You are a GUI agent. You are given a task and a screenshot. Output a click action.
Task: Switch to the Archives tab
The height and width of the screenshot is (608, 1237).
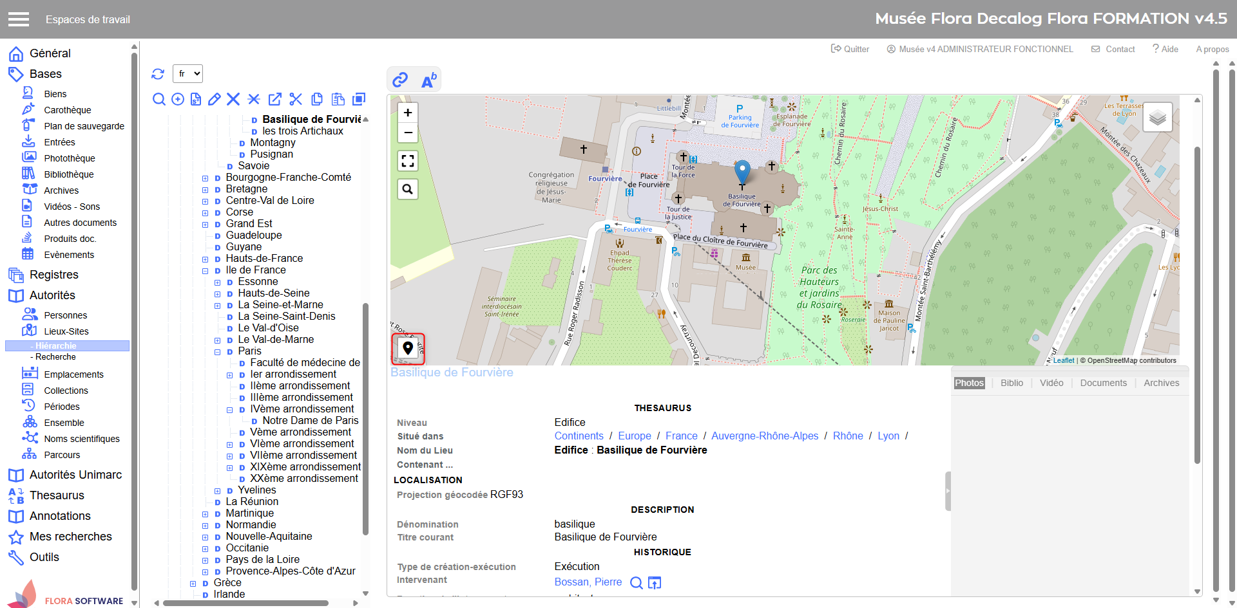click(1161, 383)
